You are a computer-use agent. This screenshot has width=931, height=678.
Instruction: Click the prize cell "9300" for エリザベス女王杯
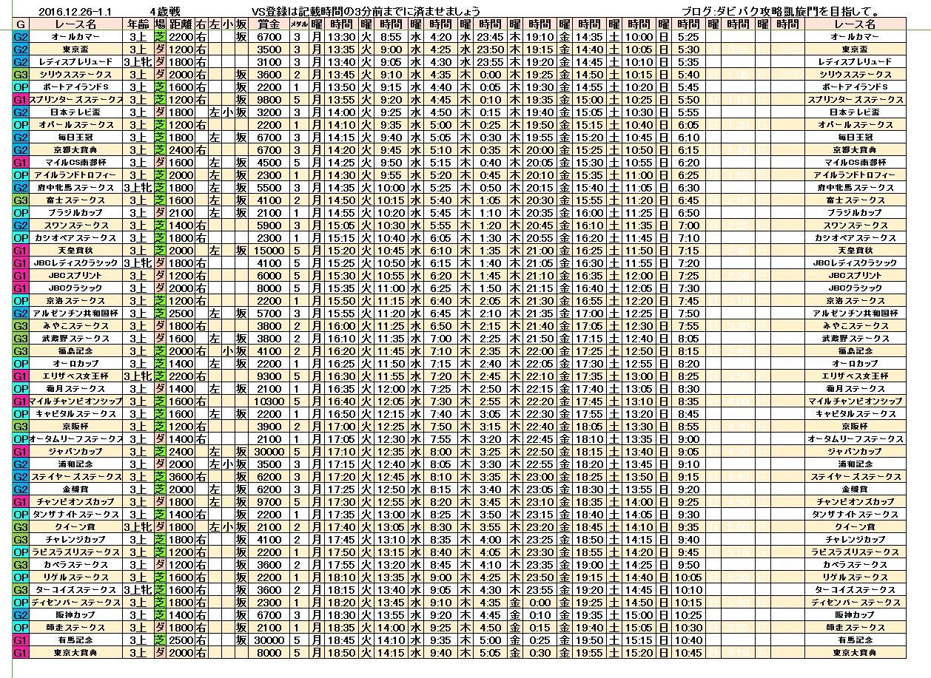click(269, 376)
